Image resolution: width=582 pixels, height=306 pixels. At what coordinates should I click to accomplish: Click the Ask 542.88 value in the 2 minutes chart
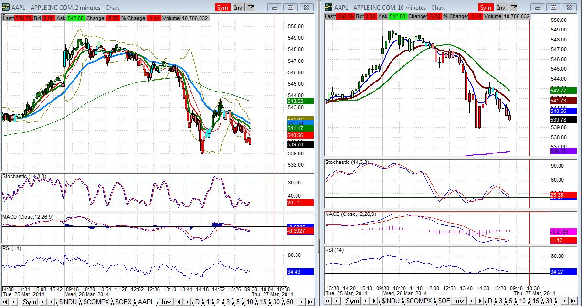(75, 18)
